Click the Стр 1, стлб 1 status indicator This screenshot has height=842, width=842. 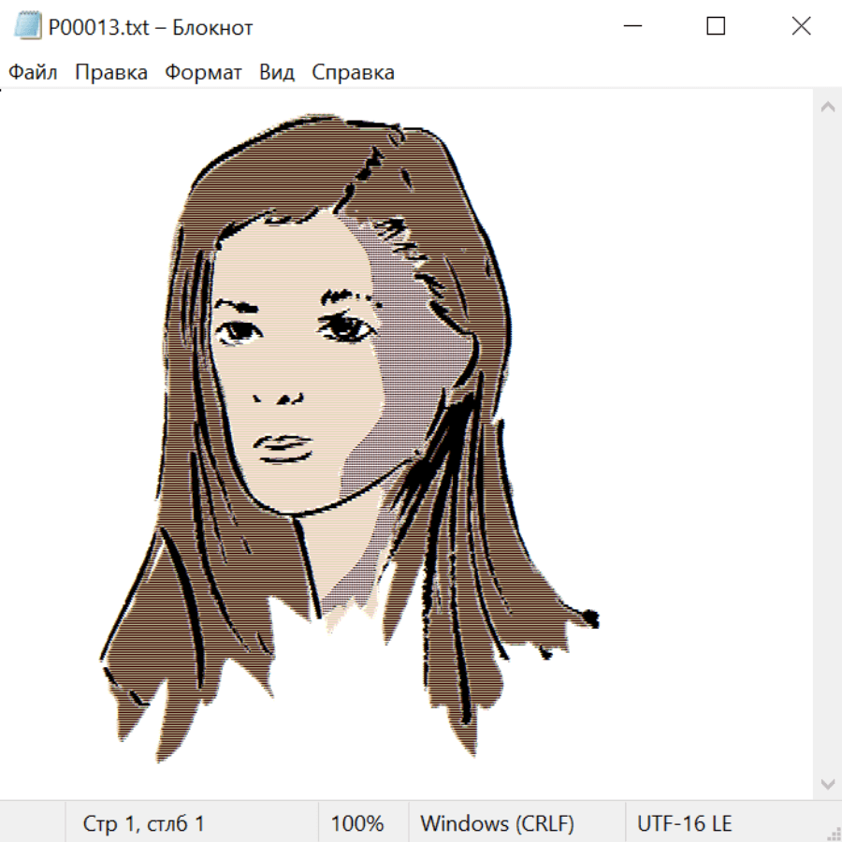tap(144, 823)
